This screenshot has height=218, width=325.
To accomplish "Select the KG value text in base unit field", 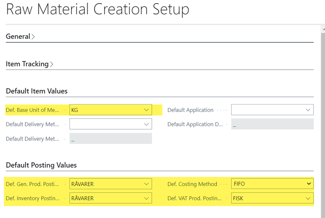I will (x=75, y=110).
